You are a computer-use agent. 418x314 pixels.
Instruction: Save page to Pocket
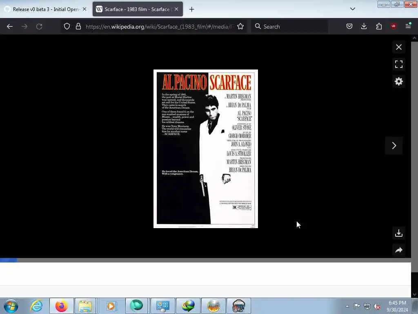[349, 27]
